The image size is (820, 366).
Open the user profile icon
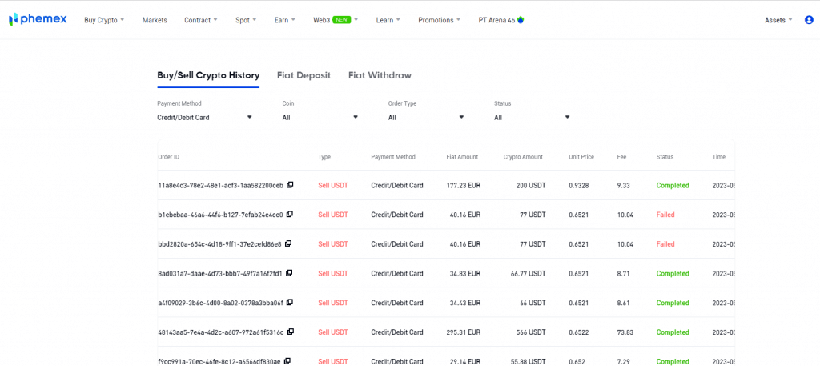tap(809, 20)
